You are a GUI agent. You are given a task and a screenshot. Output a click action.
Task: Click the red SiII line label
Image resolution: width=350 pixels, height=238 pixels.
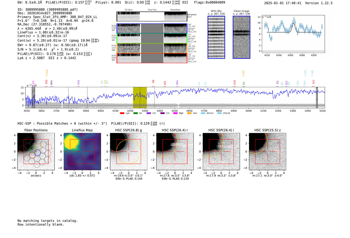coord(165,84)
